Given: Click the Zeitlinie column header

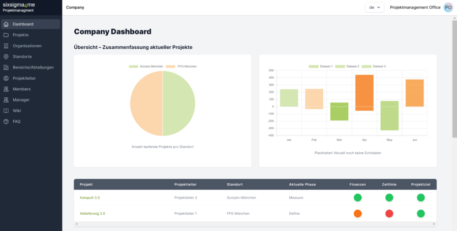Looking at the screenshot, I should click(389, 184).
